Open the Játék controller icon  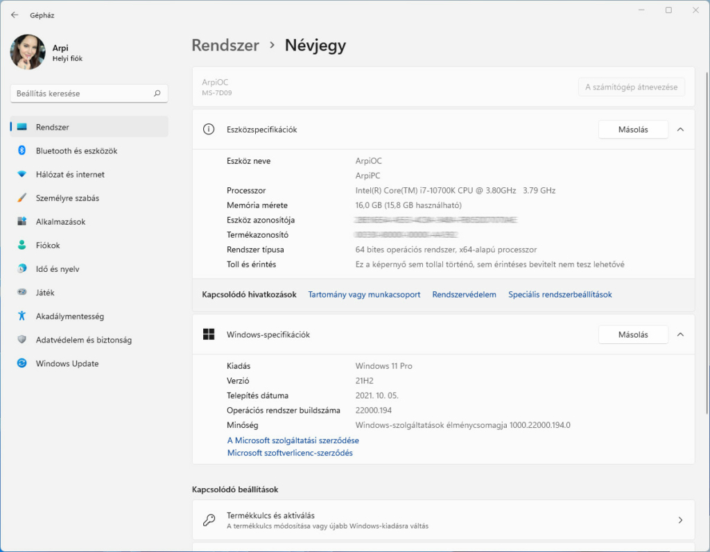pyautogui.click(x=21, y=293)
